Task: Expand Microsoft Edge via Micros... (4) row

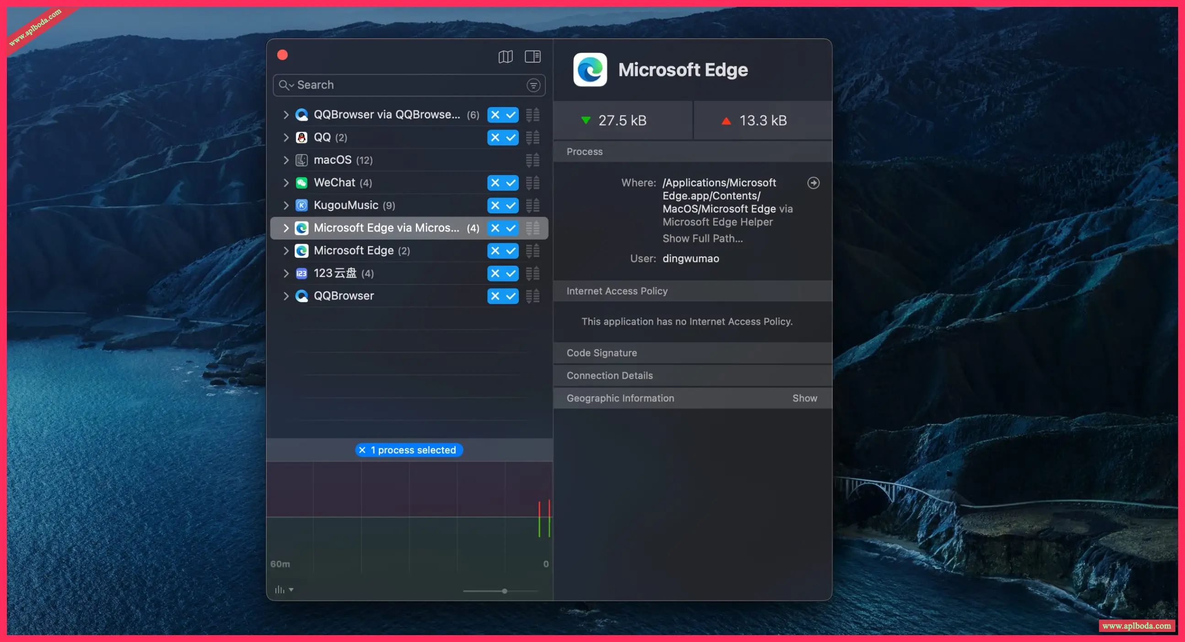Action: (285, 228)
